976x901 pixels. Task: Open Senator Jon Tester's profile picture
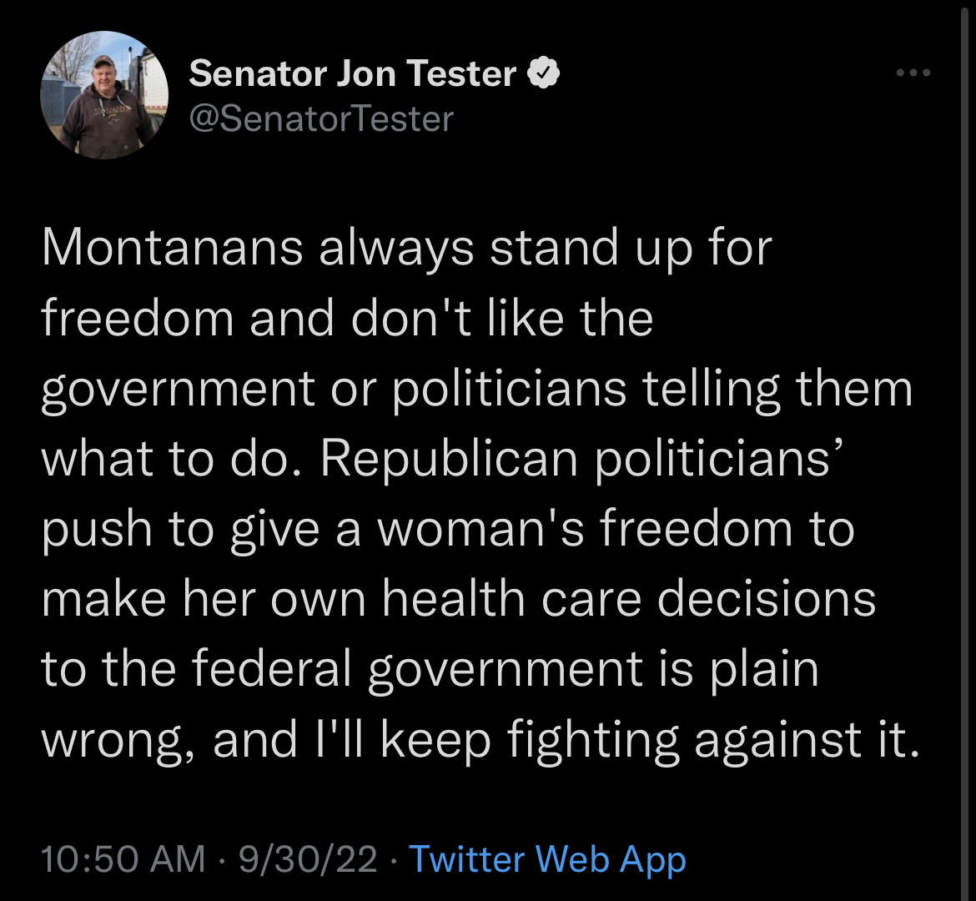point(104,94)
